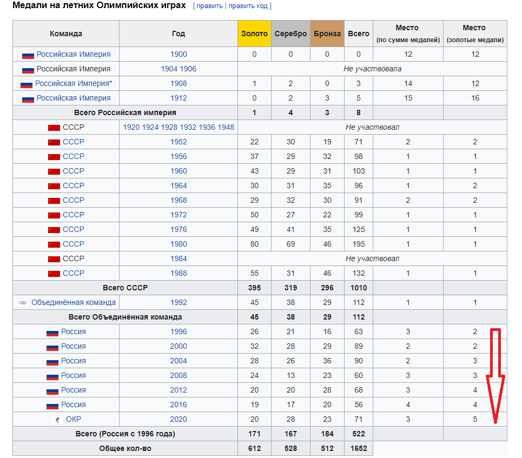
Task: Open the 1904 year link
Action: [x=169, y=69]
